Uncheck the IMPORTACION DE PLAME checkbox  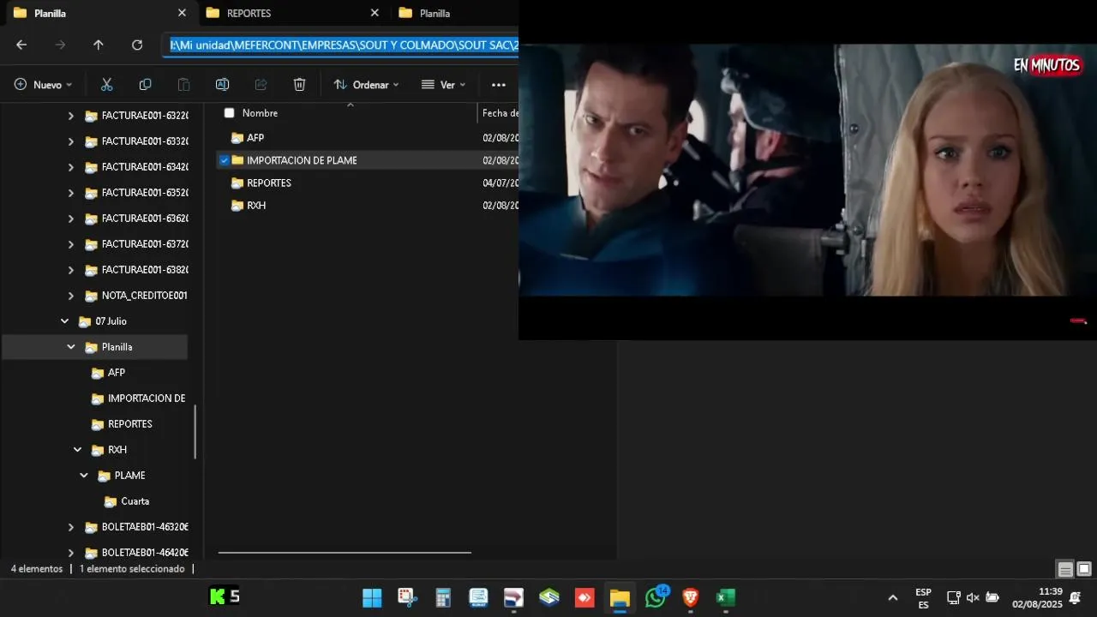click(x=225, y=160)
